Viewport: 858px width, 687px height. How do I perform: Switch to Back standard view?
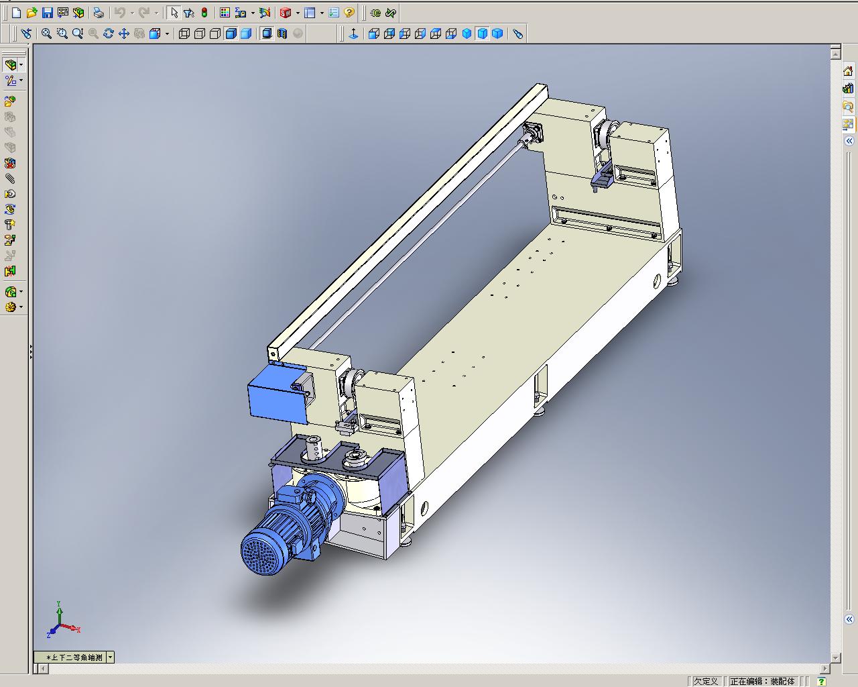click(x=389, y=34)
